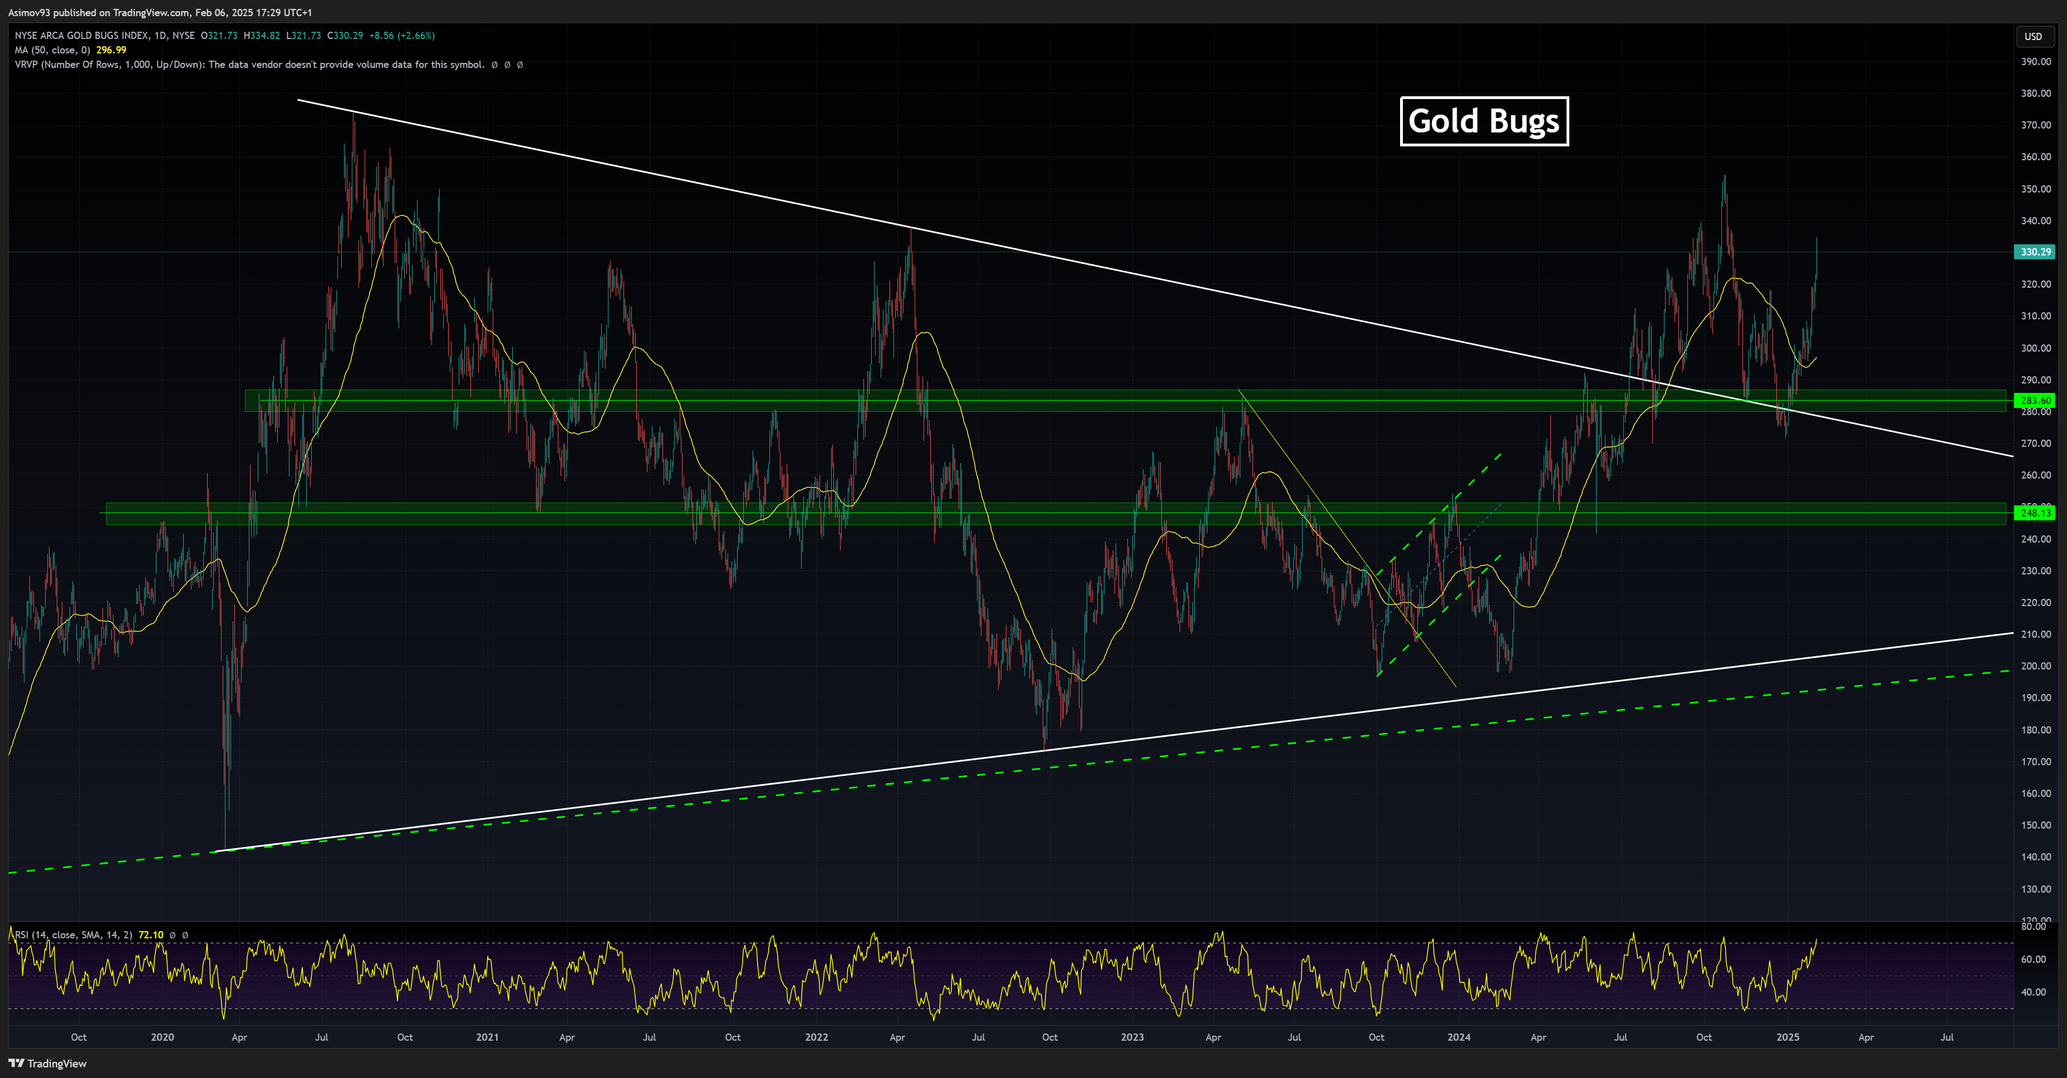
Task: Click the 2020 label on time axis
Action: coord(162,1037)
